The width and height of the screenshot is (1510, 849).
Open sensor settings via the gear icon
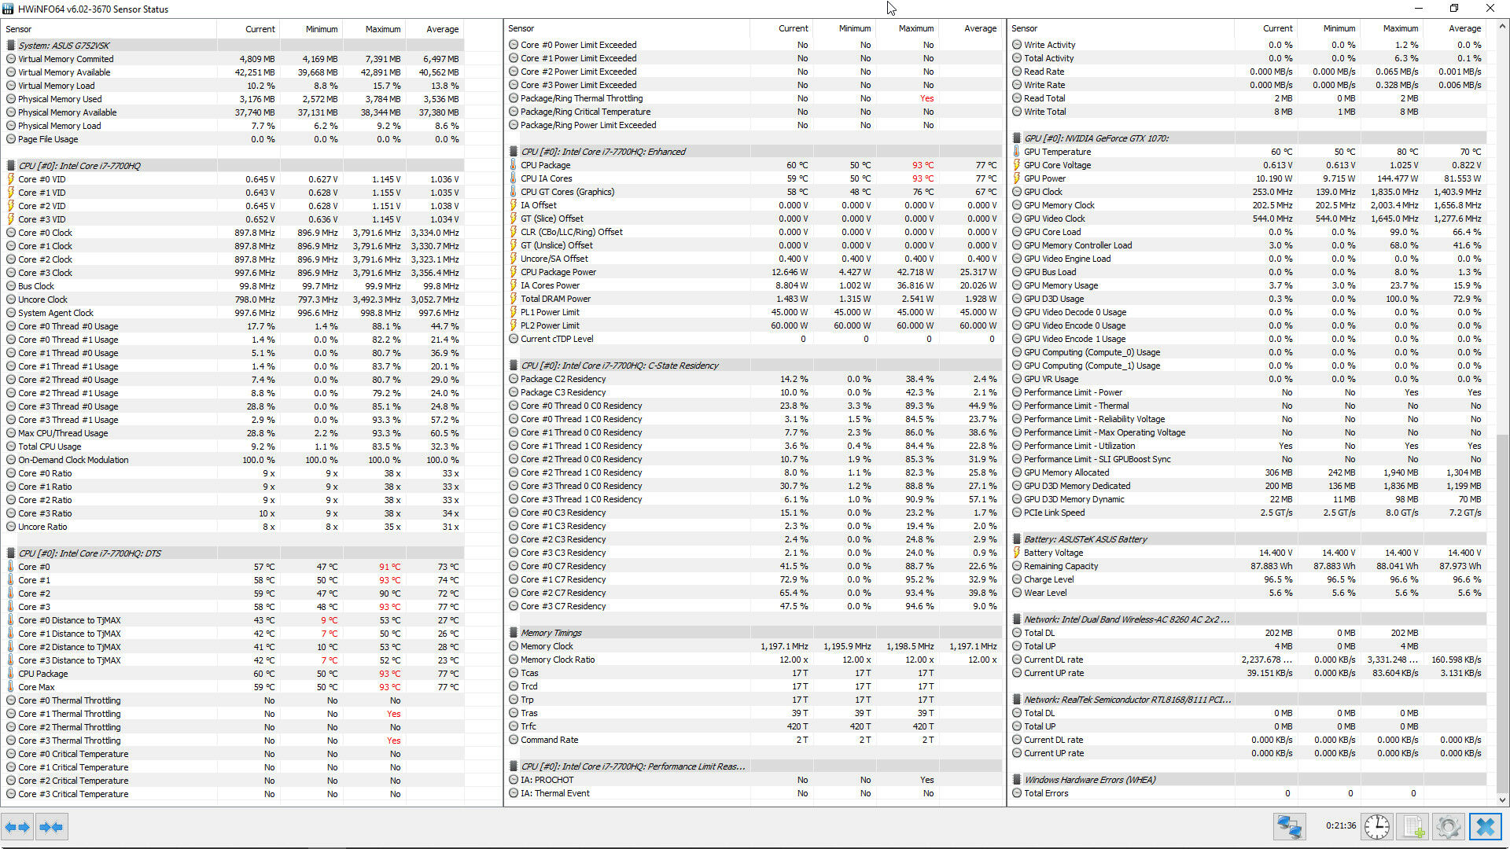click(x=1449, y=826)
